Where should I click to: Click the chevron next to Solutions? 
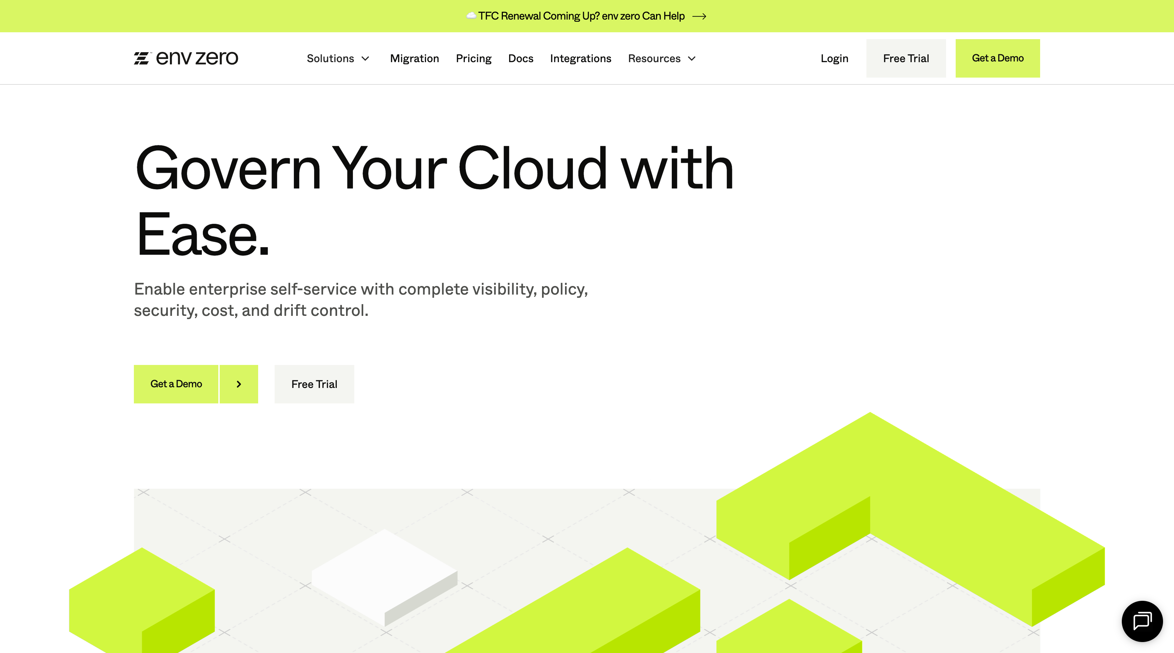366,59
